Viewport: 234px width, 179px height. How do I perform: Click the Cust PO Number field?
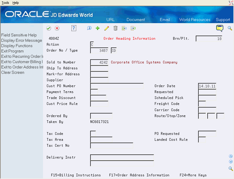click(117, 86)
